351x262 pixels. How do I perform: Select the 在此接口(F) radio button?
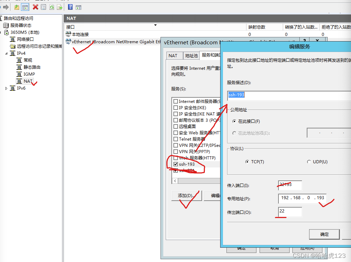(x=234, y=121)
